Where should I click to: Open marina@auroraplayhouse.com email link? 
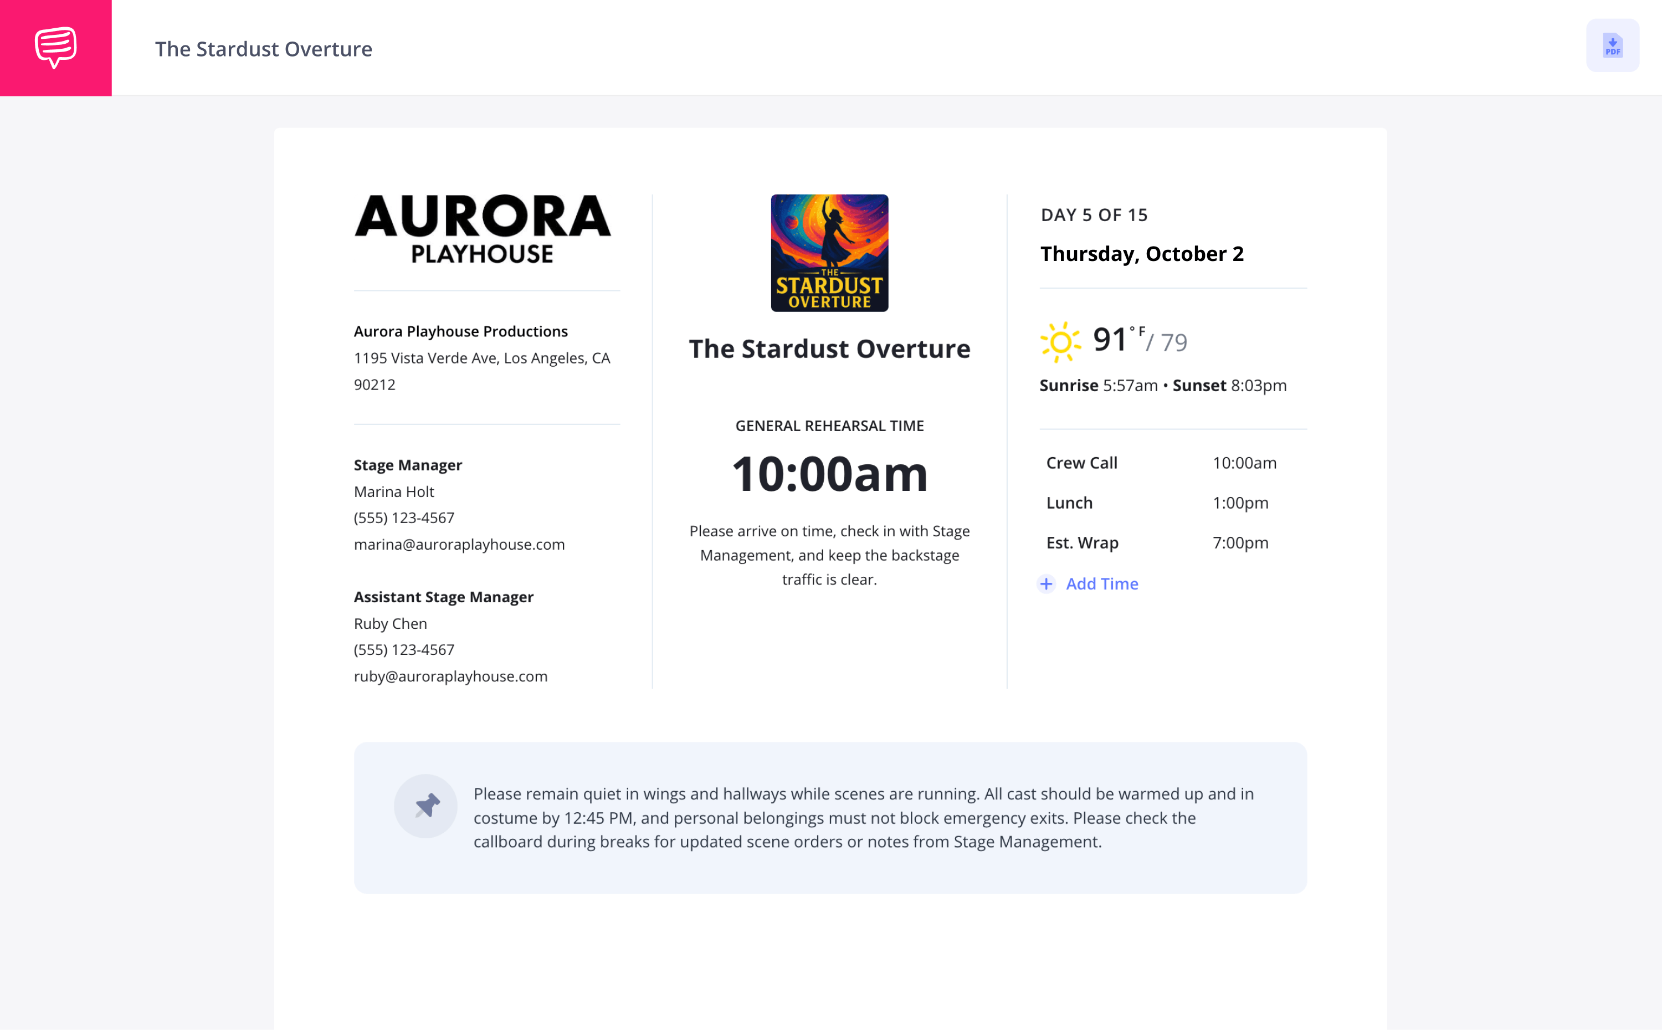[459, 544]
